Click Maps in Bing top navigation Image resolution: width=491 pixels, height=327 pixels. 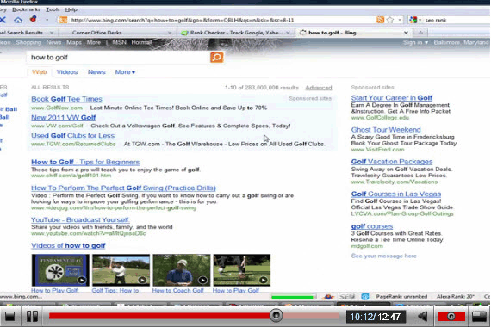(74, 42)
